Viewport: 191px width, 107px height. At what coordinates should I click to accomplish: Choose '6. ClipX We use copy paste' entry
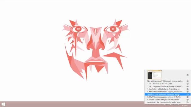(167, 97)
